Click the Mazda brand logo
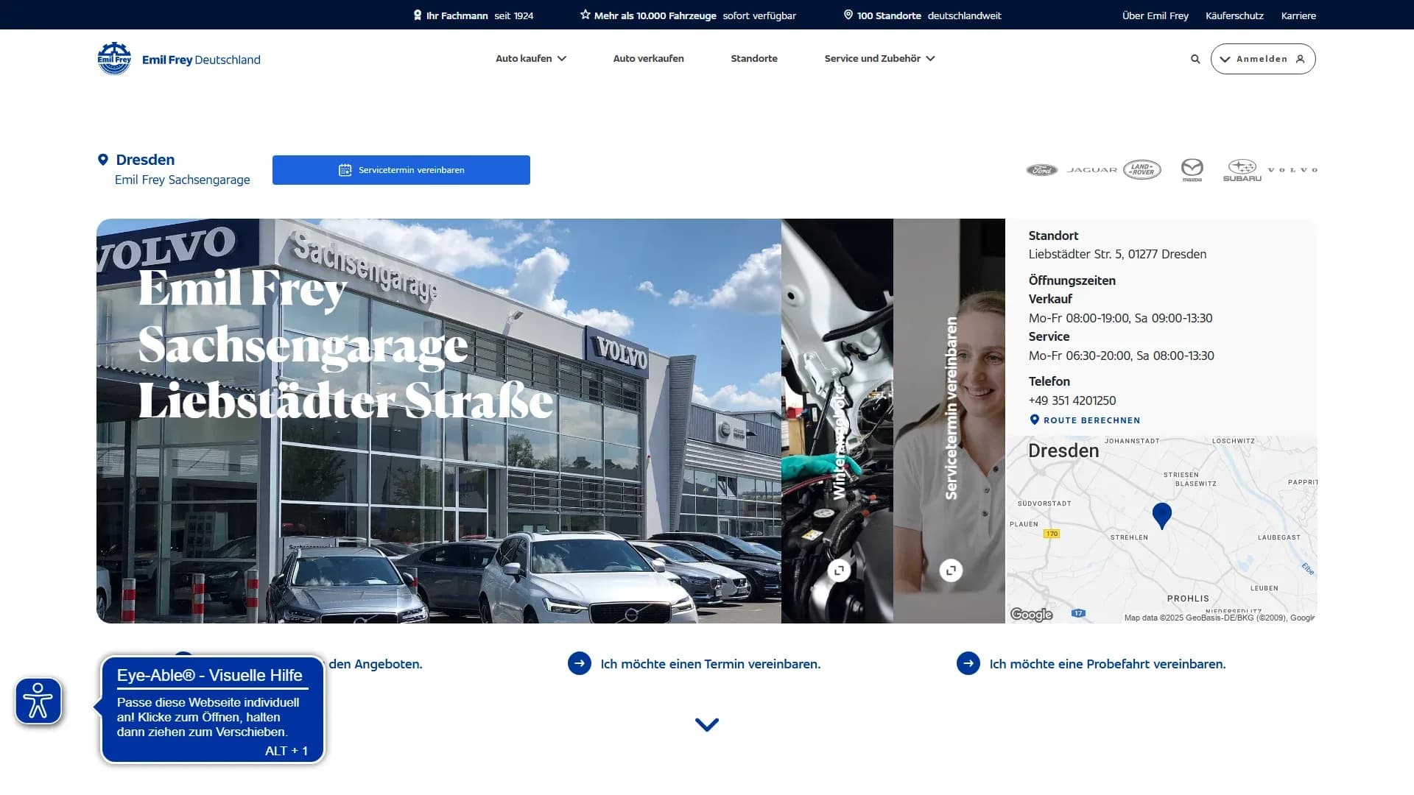Image resolution: width=1414 pixels, height=795 pixels. (x=1192, y=169)
